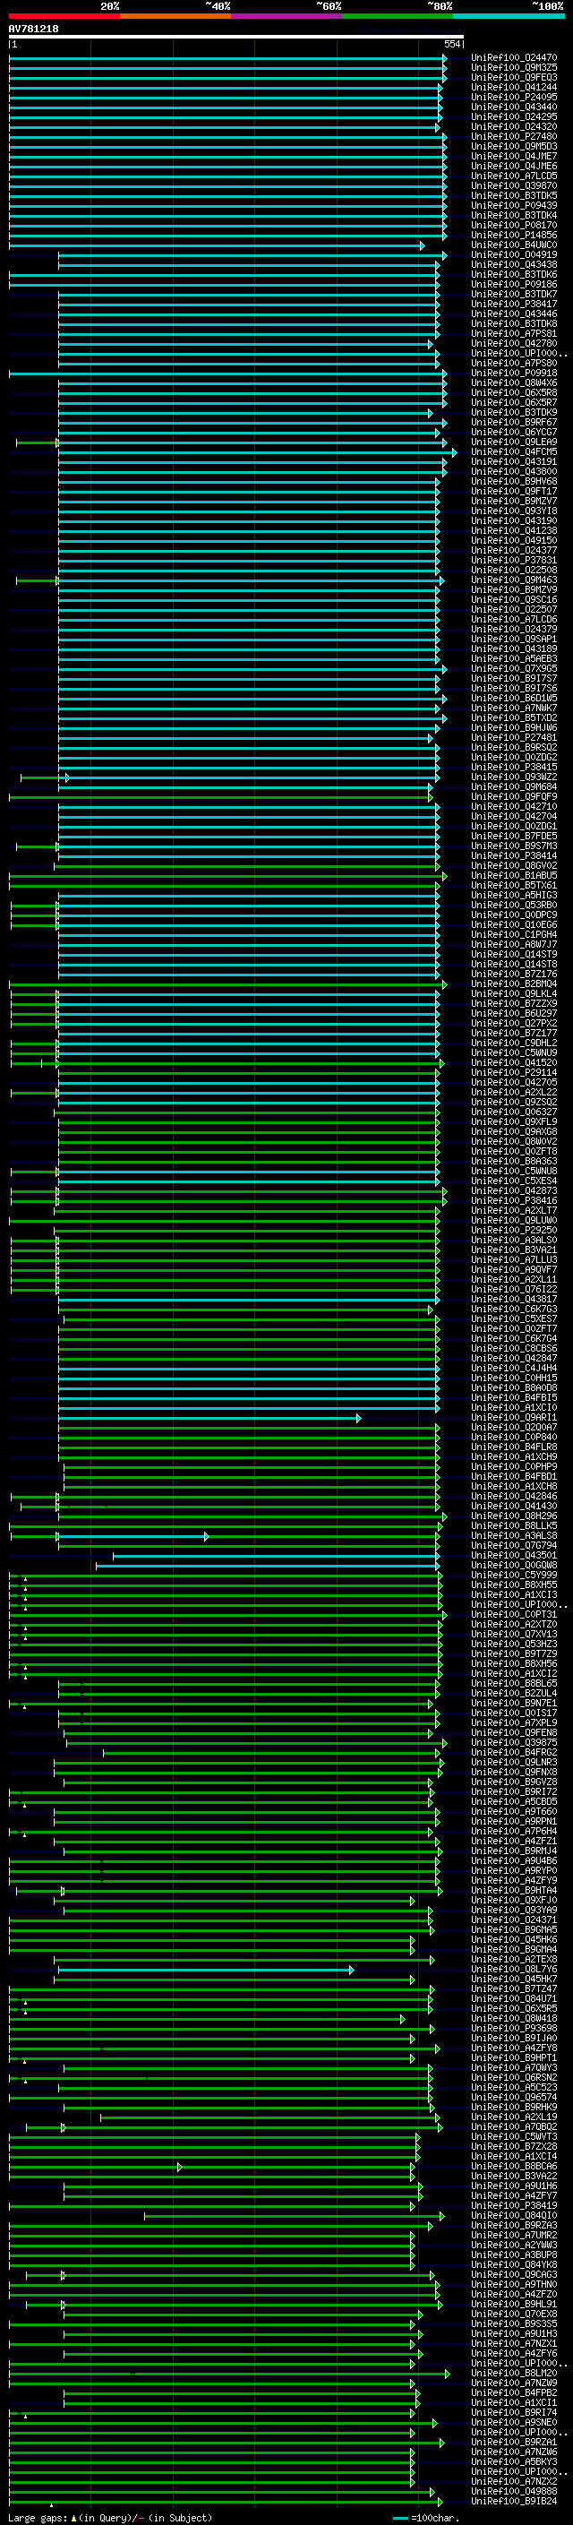View hit UniRef100_Q06327
The width and height of the screenshot is (573, 2525).
(x=514, y=1112)
